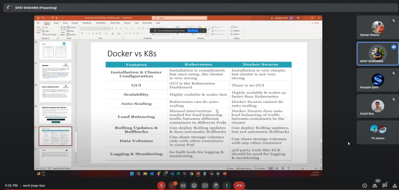This screenshot has width=399, height=190.
Task: Show the people panel
Action: [x=375, y=186]
